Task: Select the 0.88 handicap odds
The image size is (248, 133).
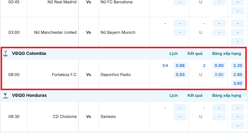Action: pos(180,65)
